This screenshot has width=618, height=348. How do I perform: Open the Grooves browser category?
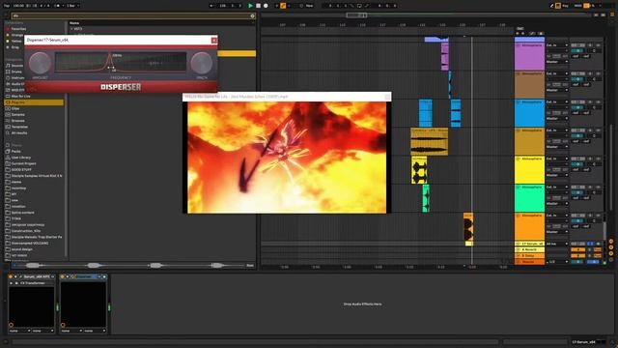coord(17,120)
